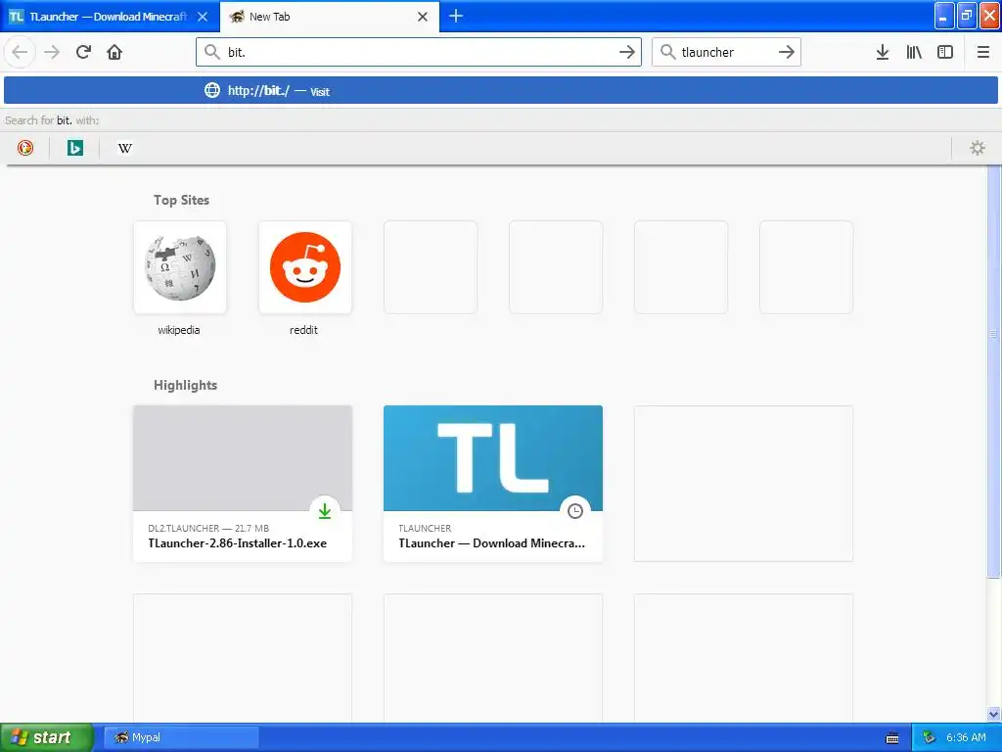Open a new tab with plus button

[x=456, y=16]
